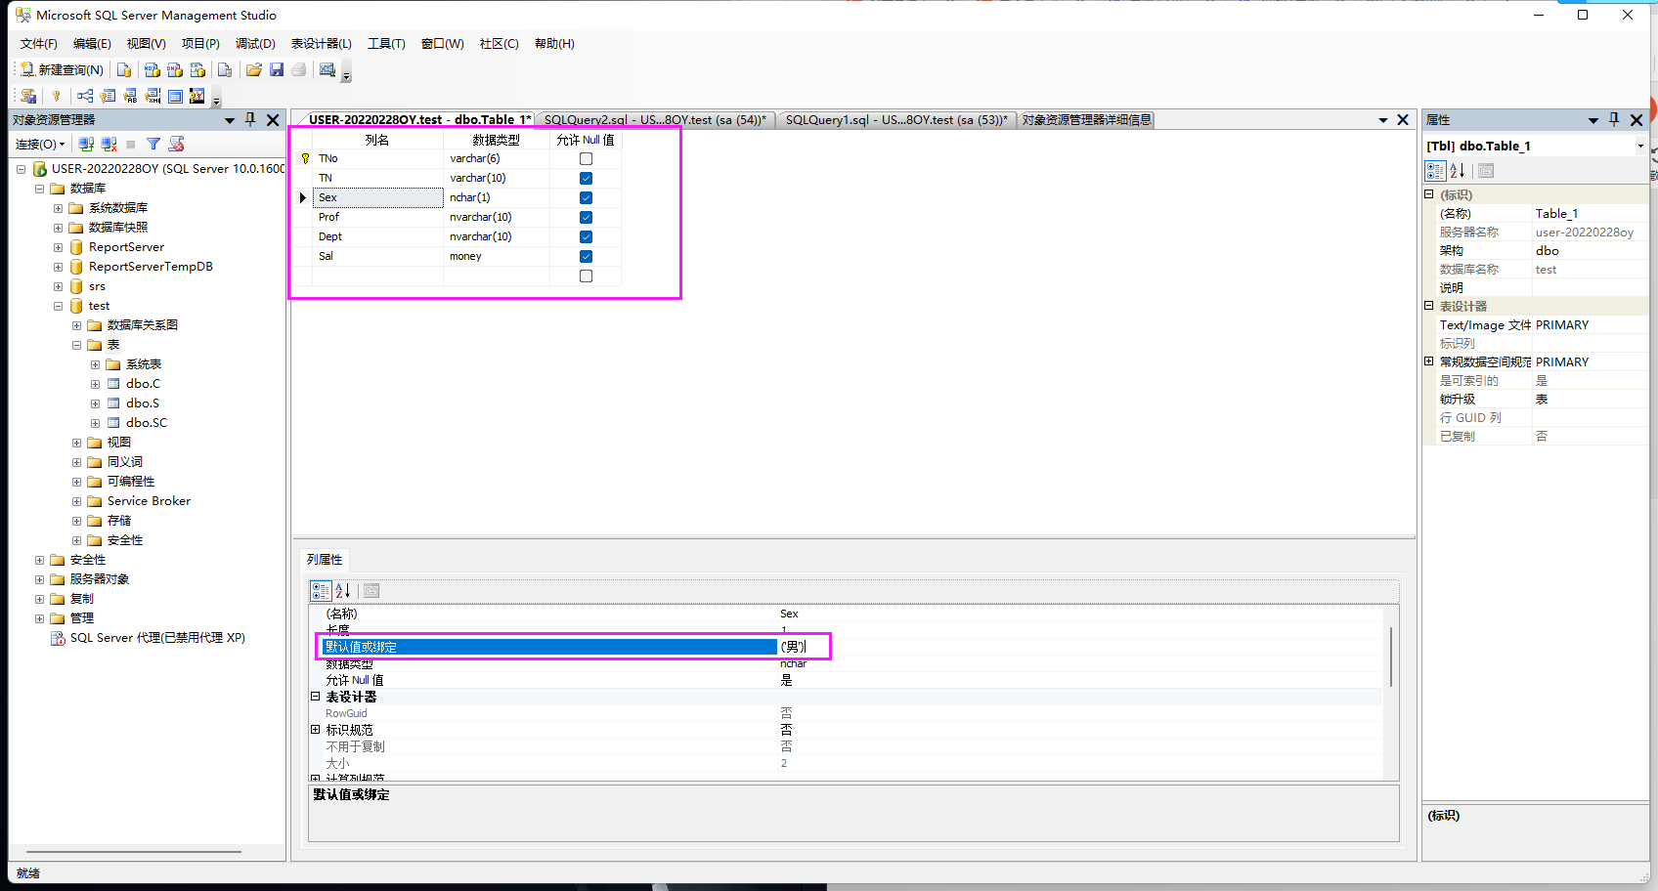Click the Manage Fulltext Index icon
Screen dimensions: 1658x891
click(x=130, y=96)
